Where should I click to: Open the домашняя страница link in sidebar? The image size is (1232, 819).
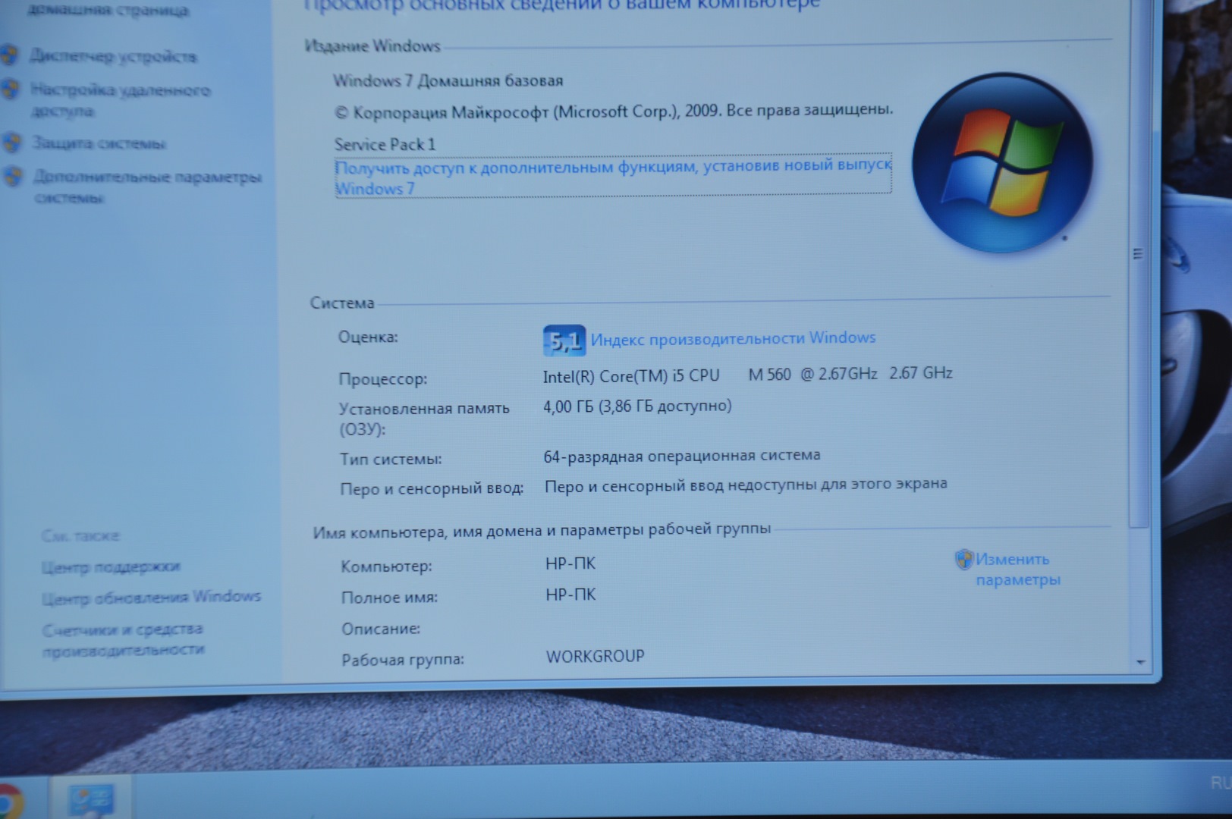coord(108,11)
